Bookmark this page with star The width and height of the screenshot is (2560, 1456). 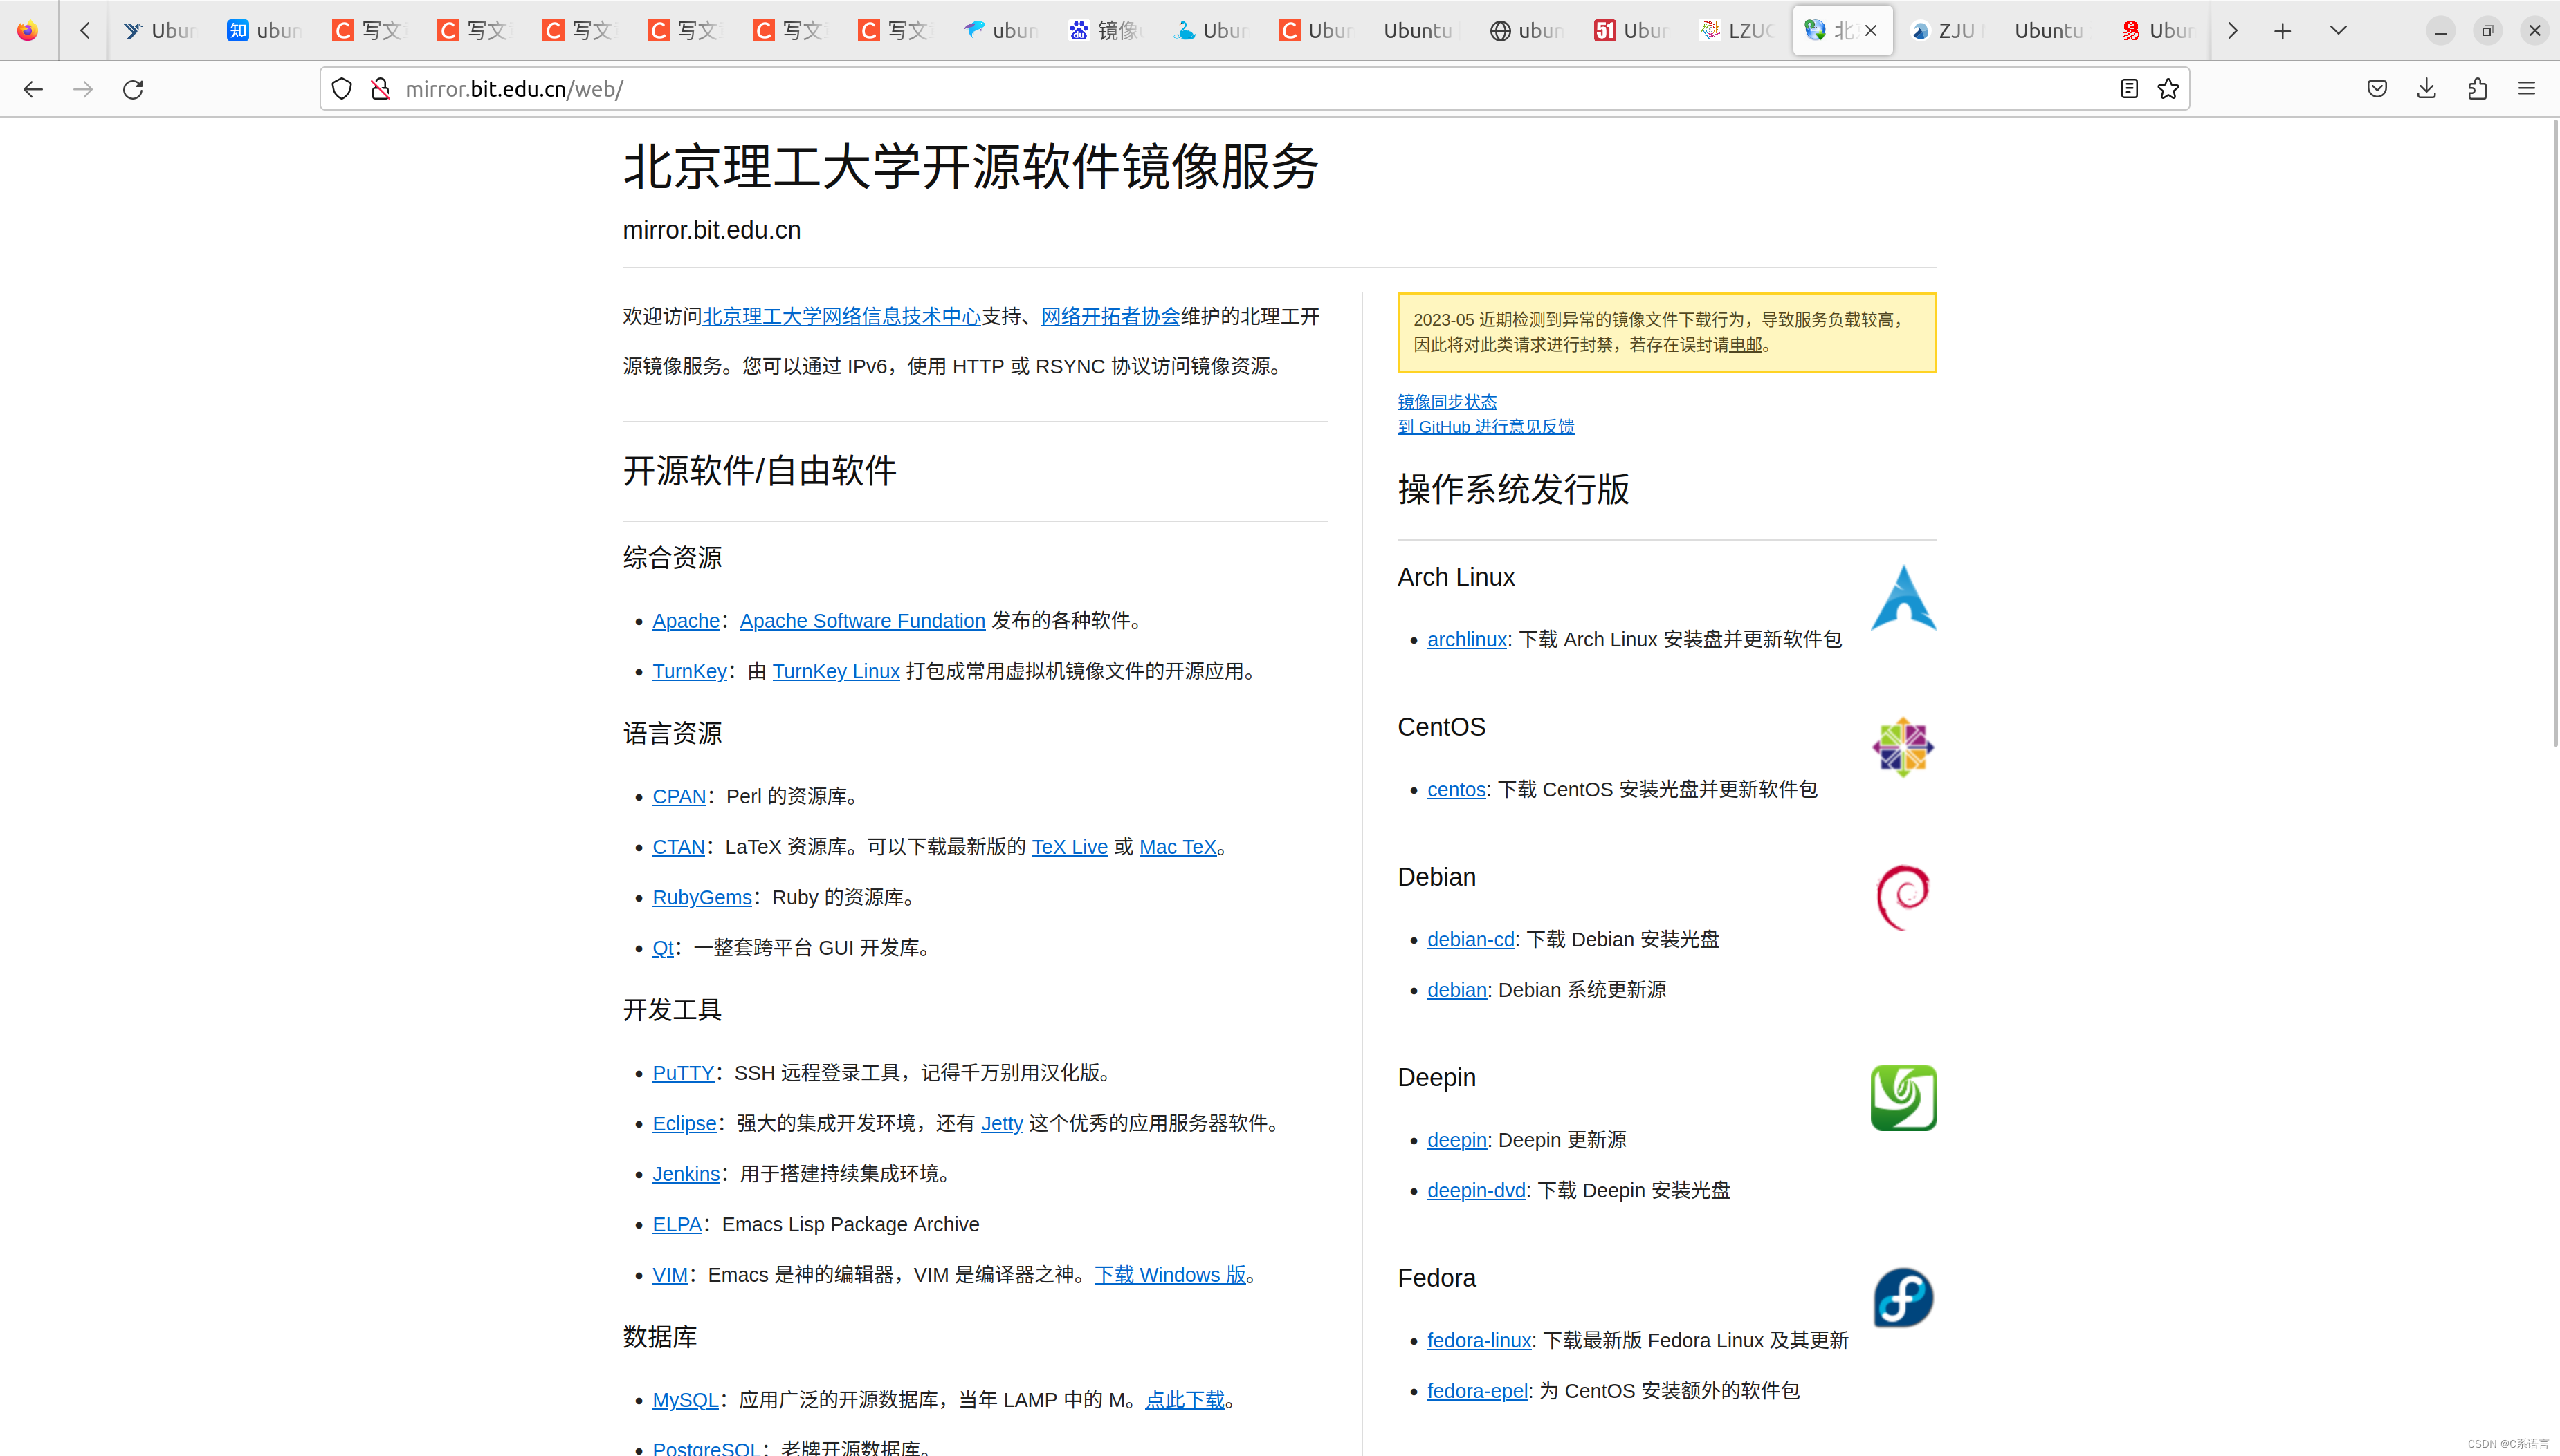coord(2168,89)
